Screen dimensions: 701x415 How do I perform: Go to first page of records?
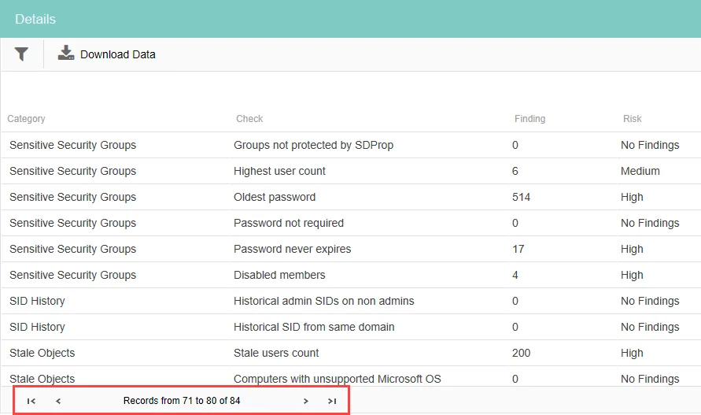(31, 401)
